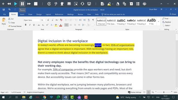The height and width of the screenshot is (100, 178).
Task: Apply the yellow text highlight colour
Action: tap(56, 25)
